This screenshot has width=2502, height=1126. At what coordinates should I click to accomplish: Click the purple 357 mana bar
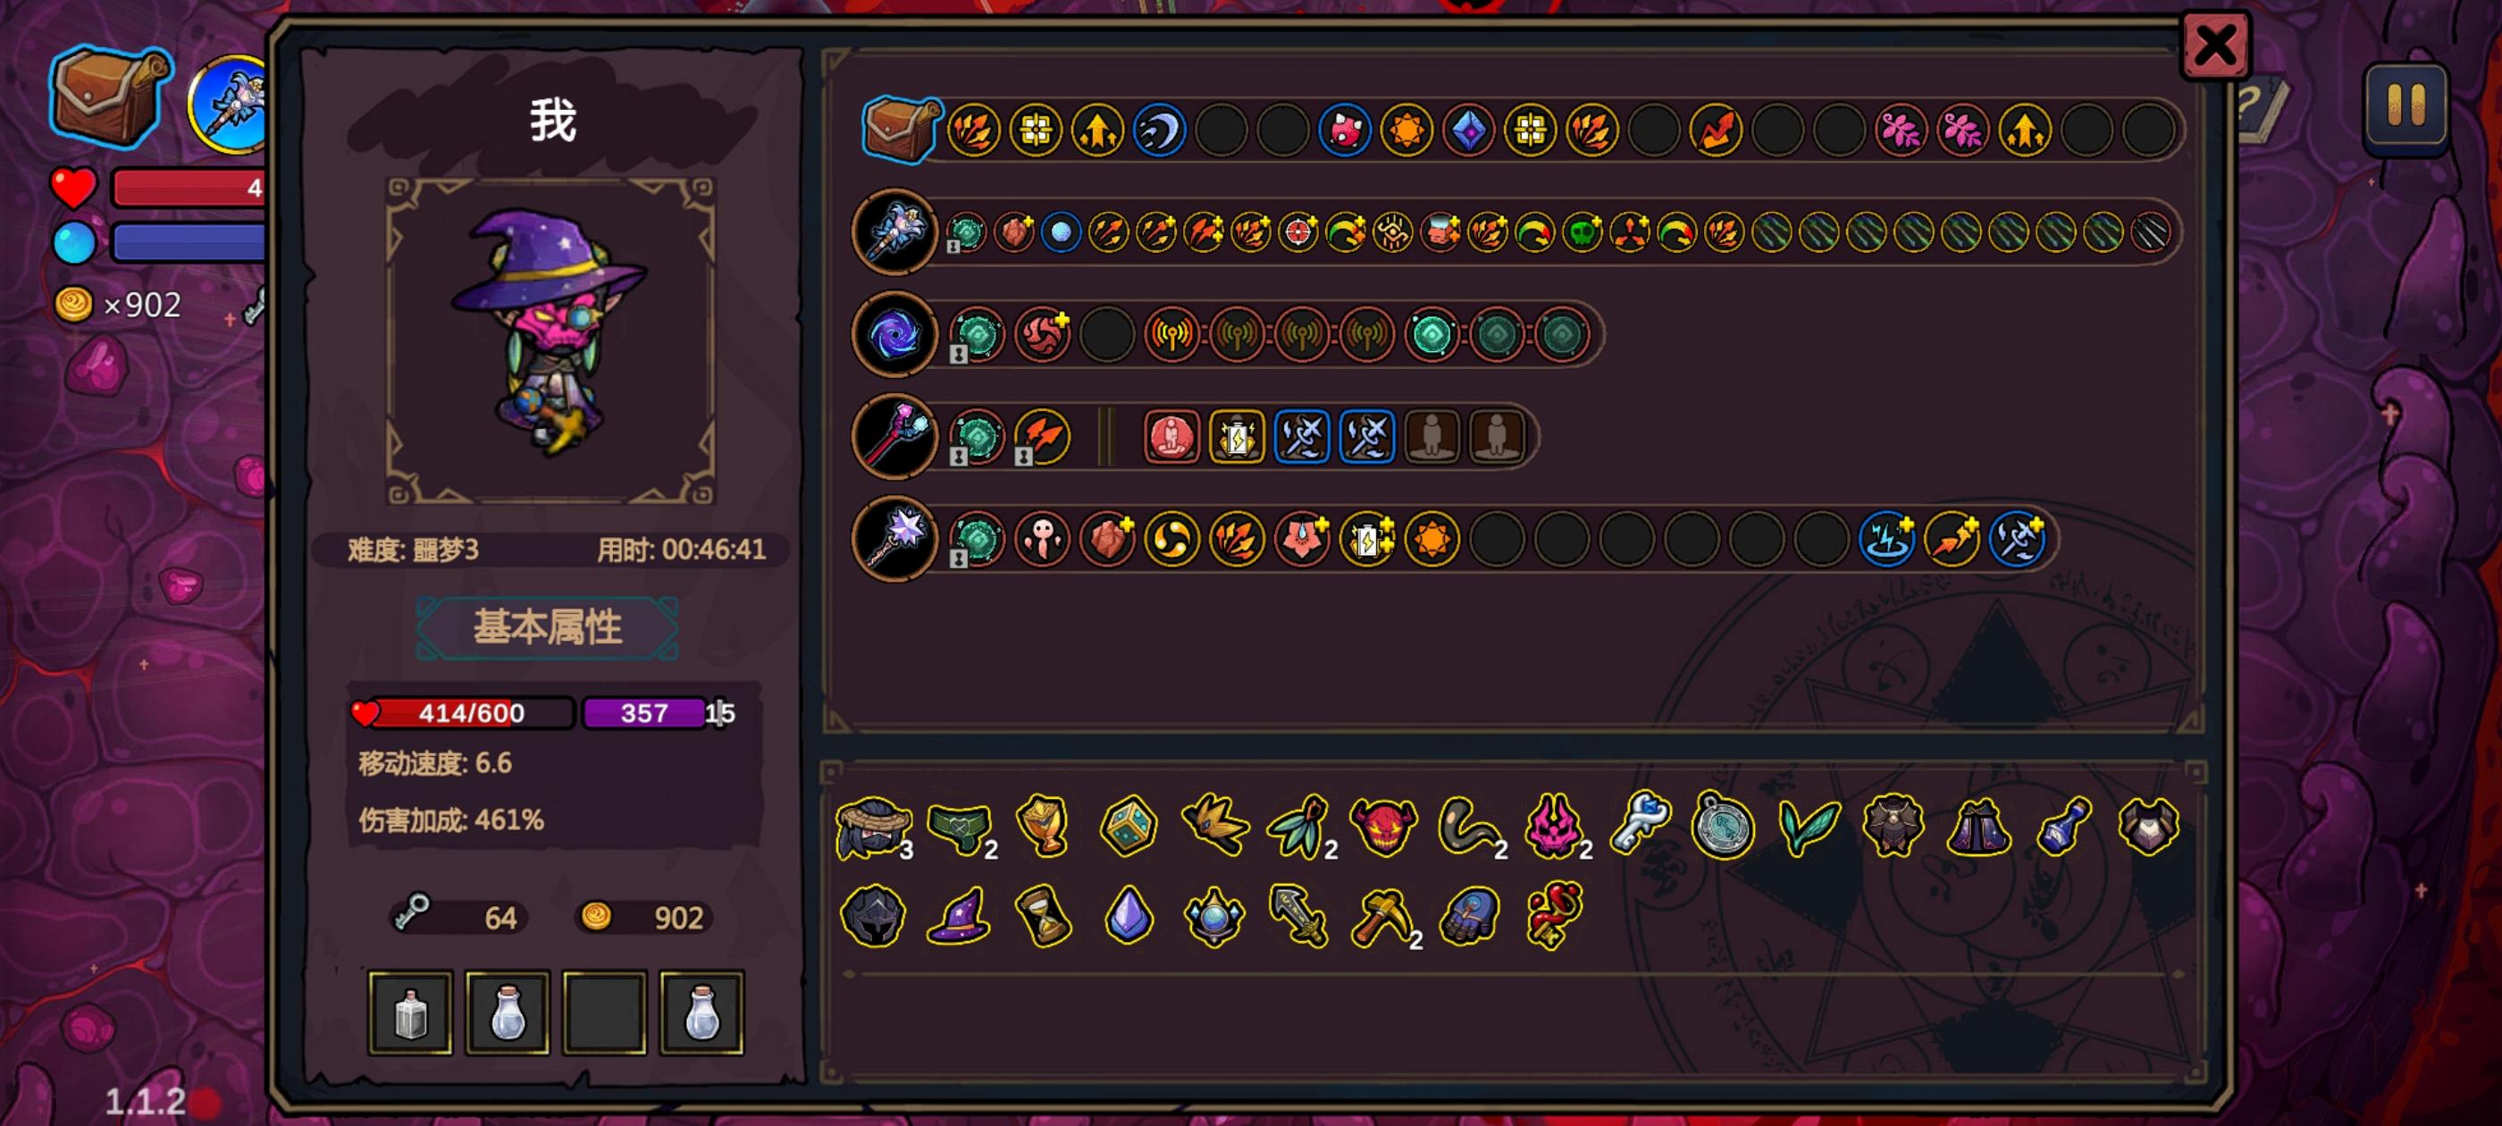[x=645, y=713]
